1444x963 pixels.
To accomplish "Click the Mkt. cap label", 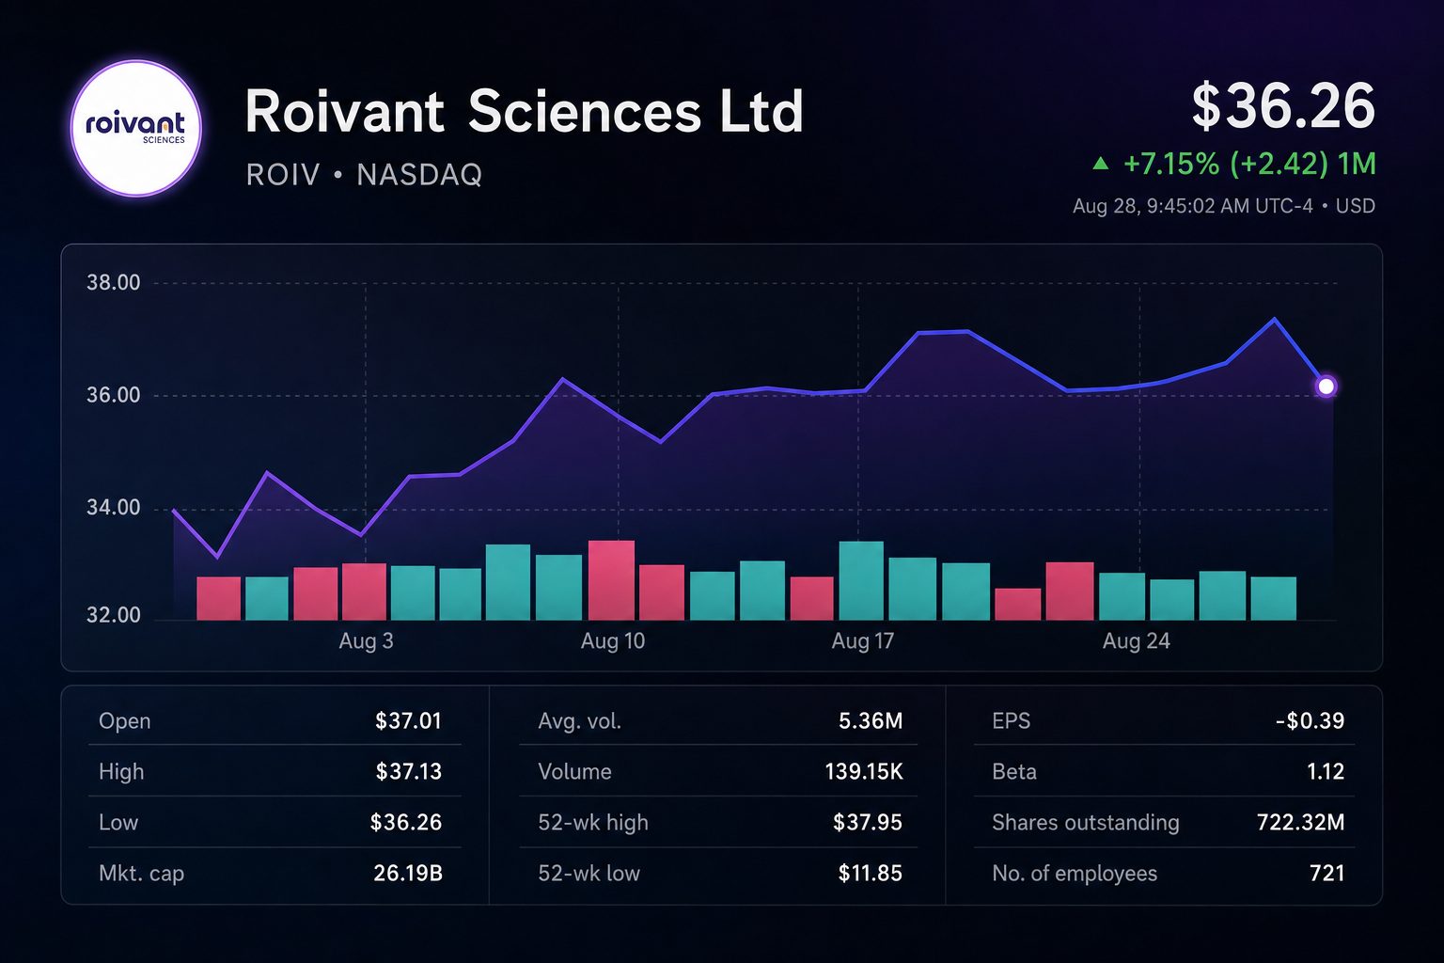I will tap(141, 874).
